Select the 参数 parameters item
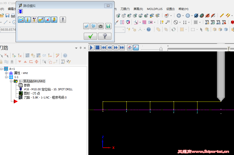 27,85
